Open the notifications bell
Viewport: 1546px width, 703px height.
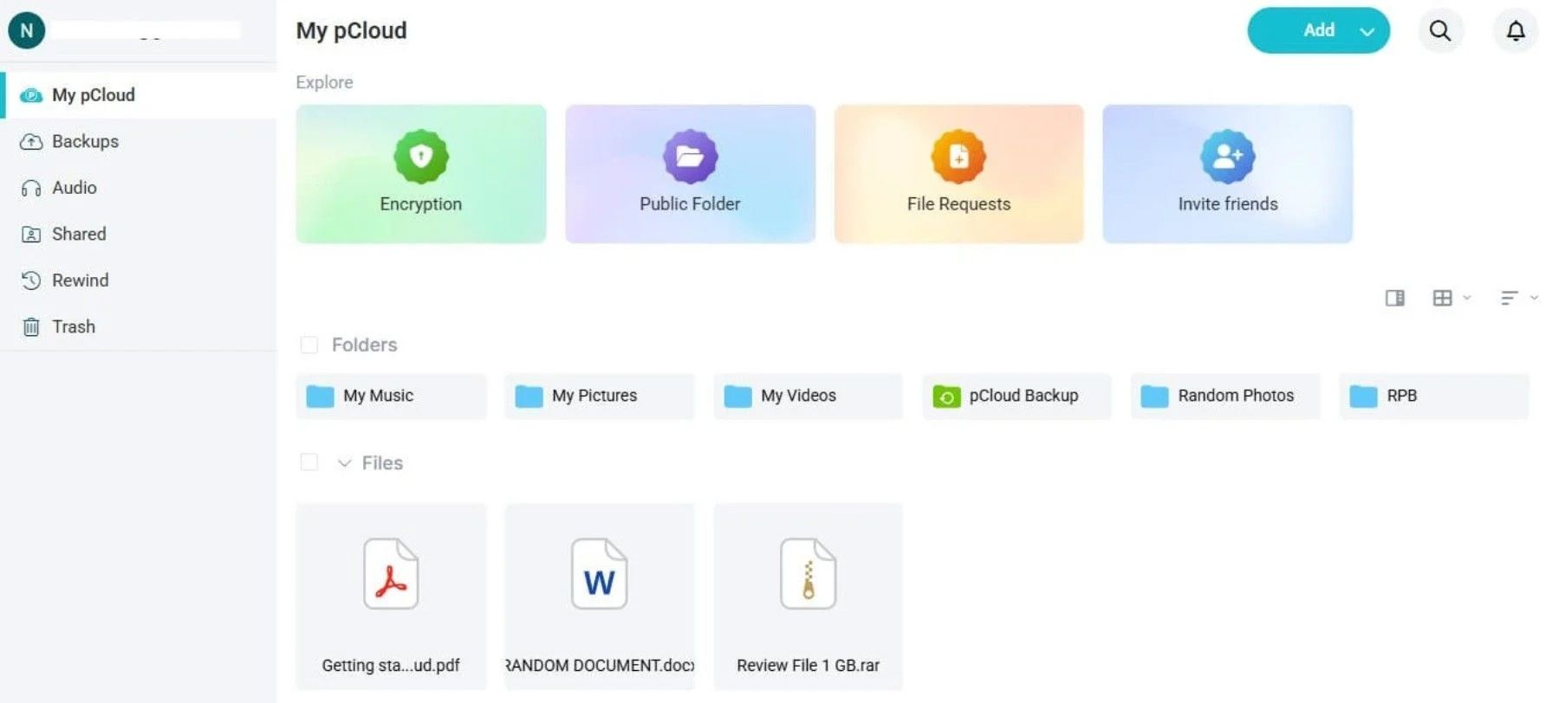coord(1515,31)
